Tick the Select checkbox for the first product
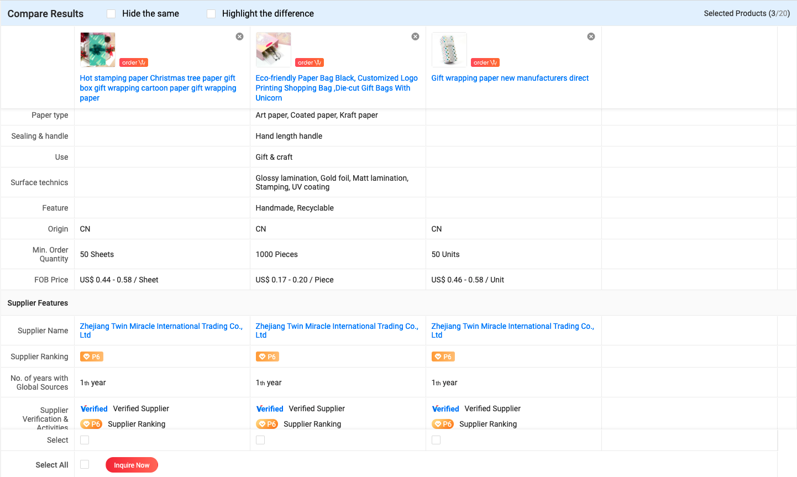This screenshot has width=797, height=477. (85, 440)
